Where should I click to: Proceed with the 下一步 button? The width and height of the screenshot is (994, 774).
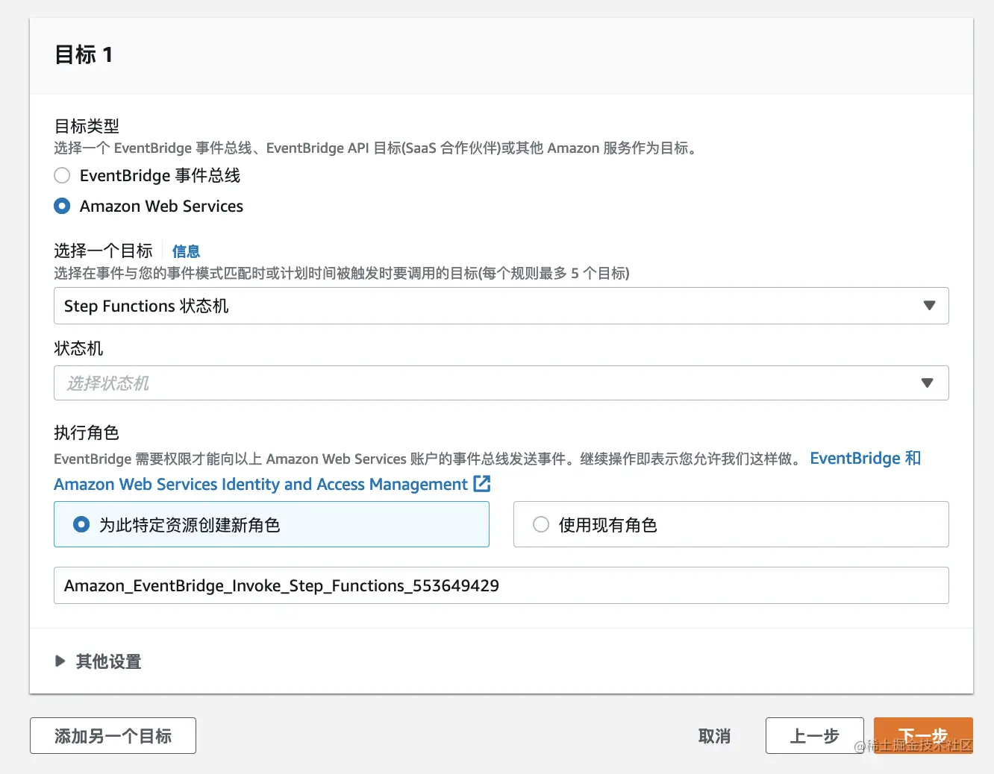point(923,736)
